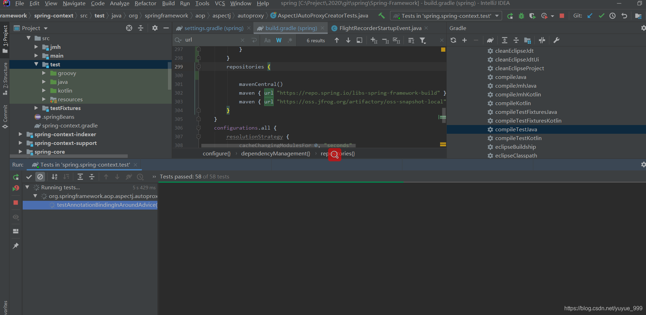Screen dimensions: 646x315
Task: Hide the Project tool window
Action: point(166,28)
